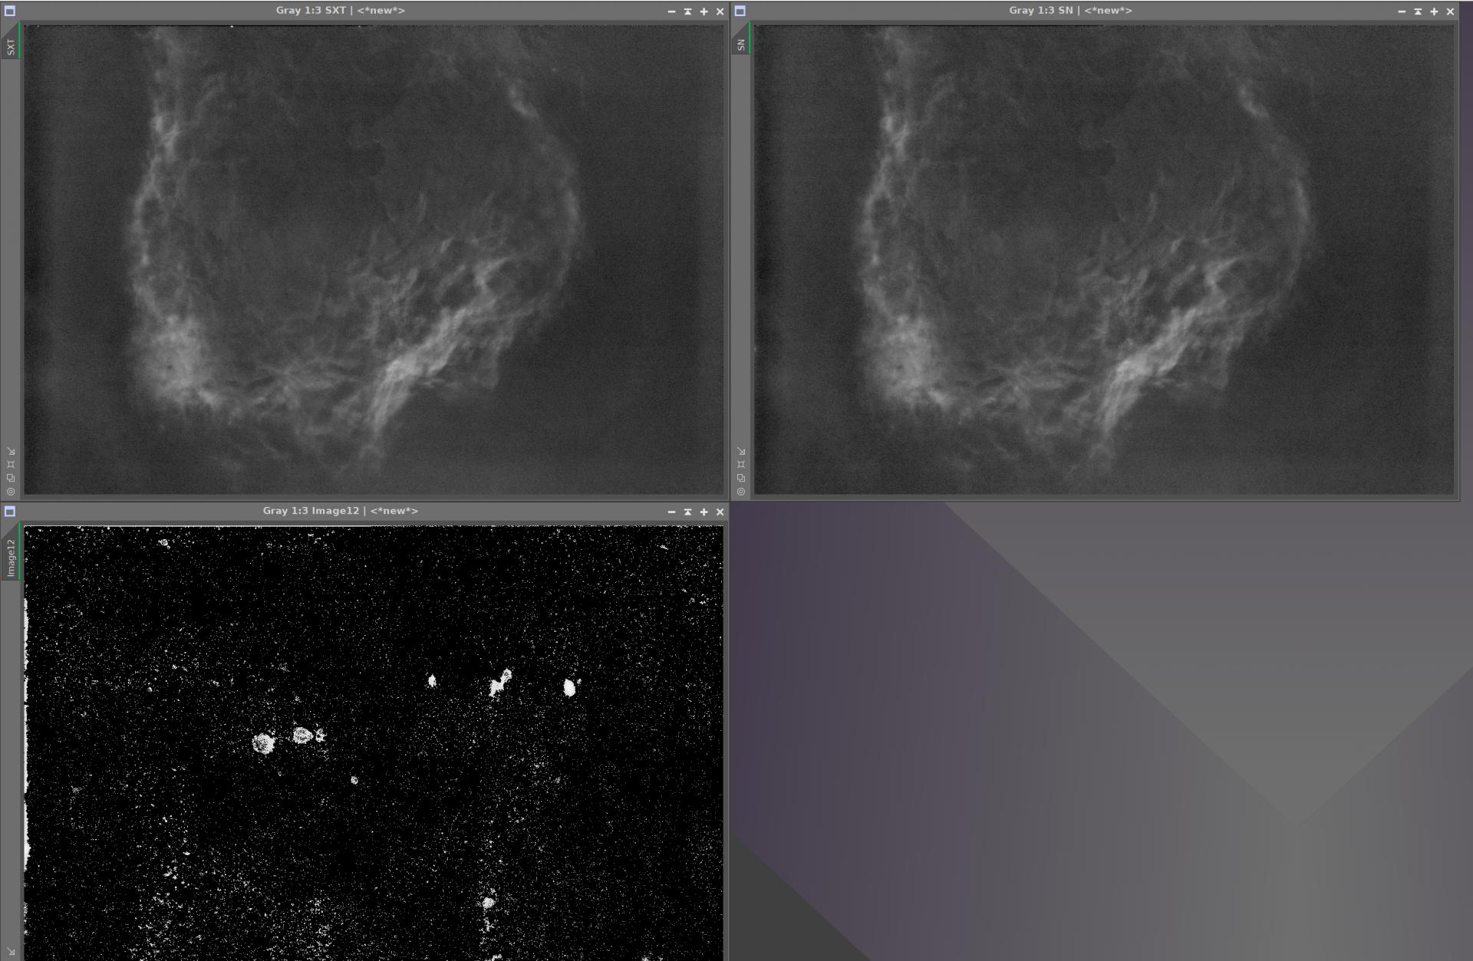Click the Image12 black-and-white mask image
The height and width of the screenshot is (961, 1473).
point(374,743)
